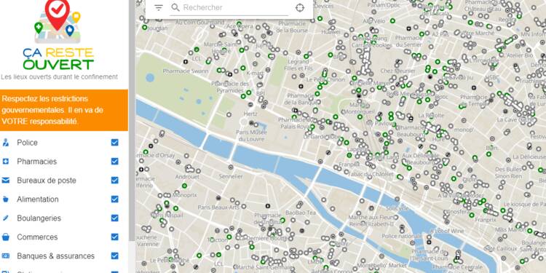Click the Commerces shopping basket icon

6,237
